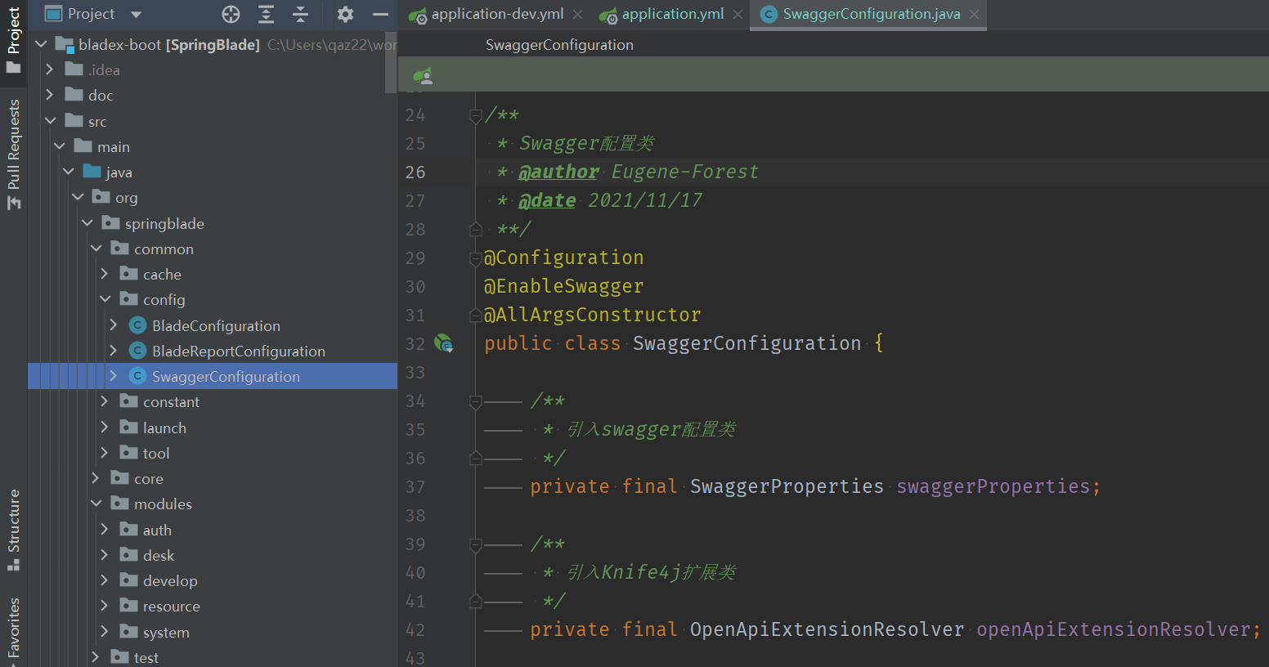Viewport: 1269px width, 667px height.
Task: Select SwaggerConfiguration class in tree
Action: 226,376
